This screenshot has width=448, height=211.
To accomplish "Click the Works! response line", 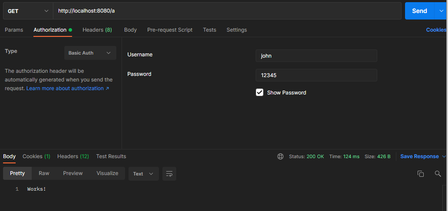I will click(x=36, y=189).
